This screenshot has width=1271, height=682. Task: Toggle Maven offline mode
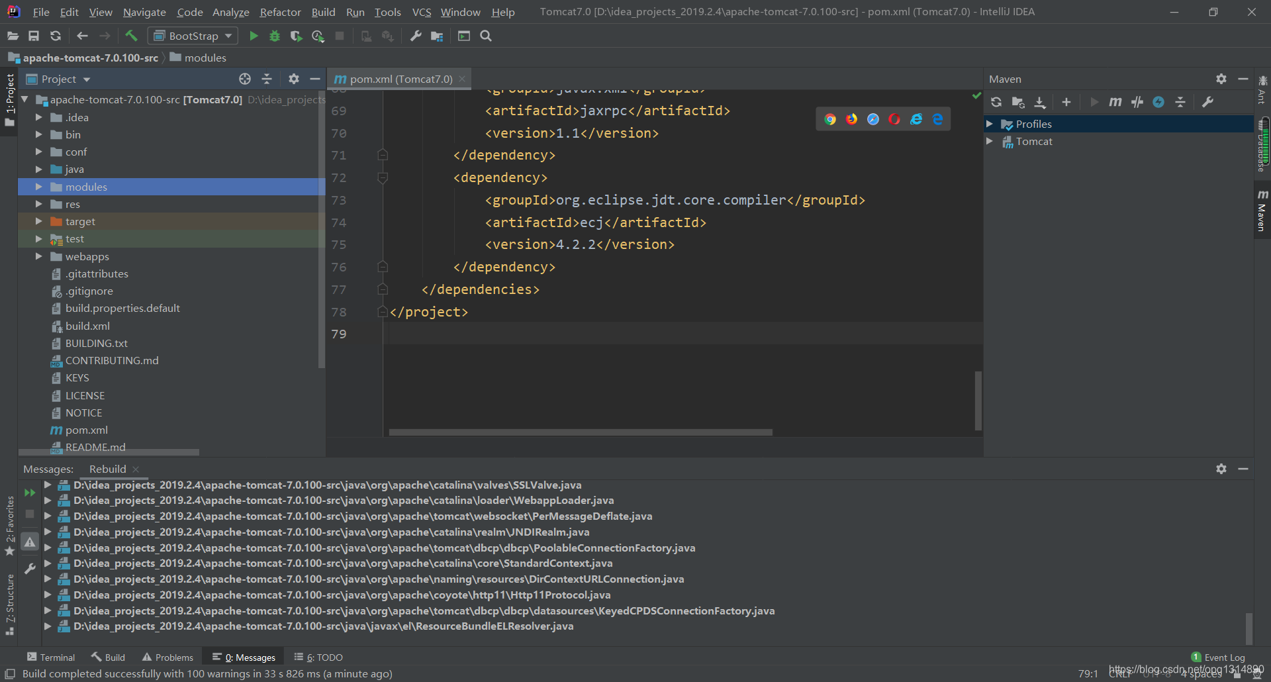(x=1137, y=102)
